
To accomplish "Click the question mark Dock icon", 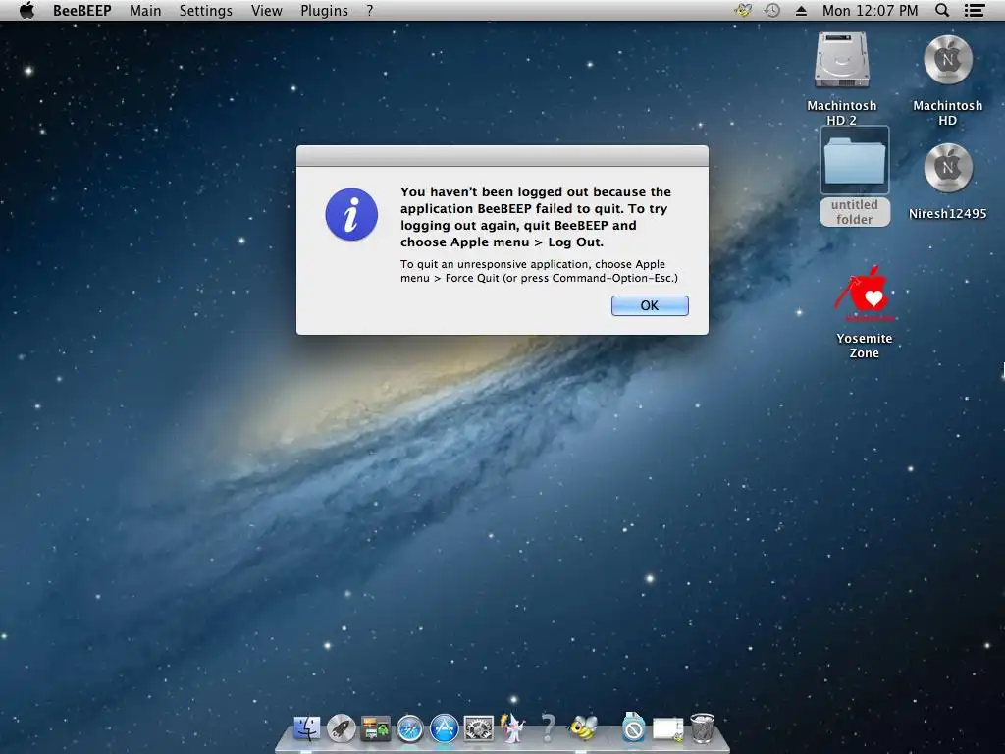I will 548,728.
